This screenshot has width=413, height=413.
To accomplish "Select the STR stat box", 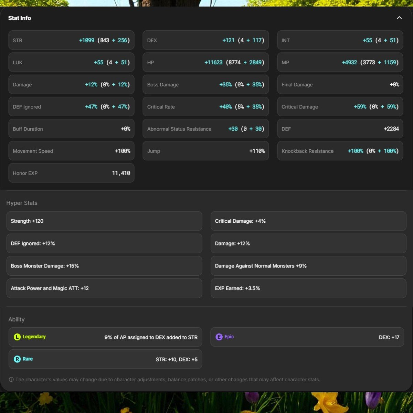I will 71,40.
